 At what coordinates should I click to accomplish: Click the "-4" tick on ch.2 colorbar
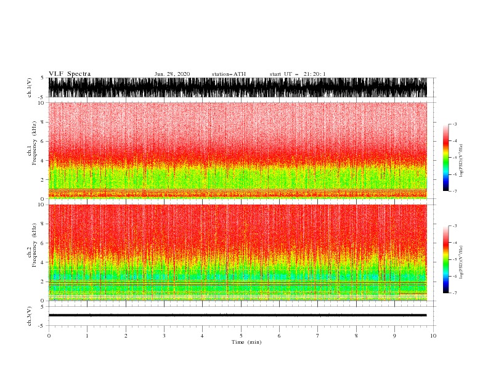(x=454, y=243)
